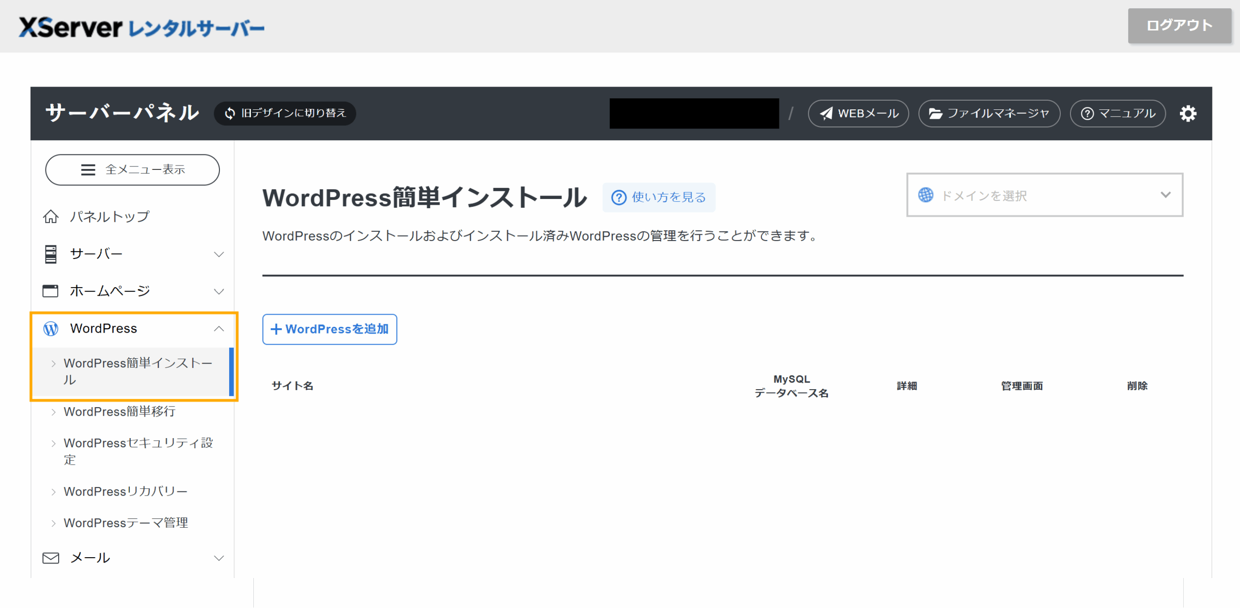The height and width of the screenshot is (608, 1240).
Task: Select WordPress簡単移行 menu item
Action: click(120, 411)
